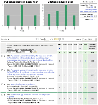Screen dimensions: 98x105
Task: Open Bioreporters gfp versus lux title
Action: point(28,96)
